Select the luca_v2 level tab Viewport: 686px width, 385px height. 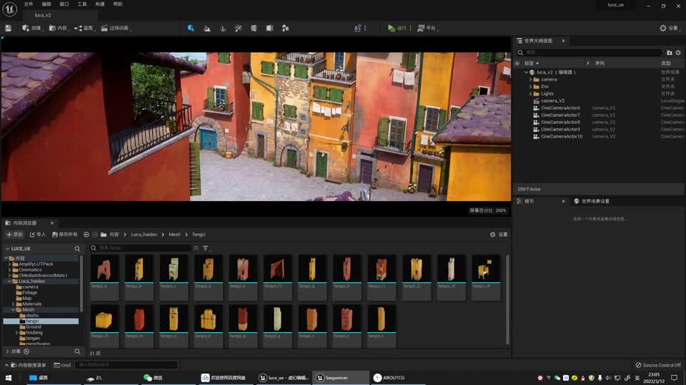coord(43,15)
